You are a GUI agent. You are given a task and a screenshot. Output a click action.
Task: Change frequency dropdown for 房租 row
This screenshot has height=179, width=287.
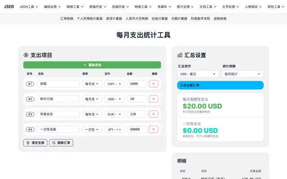pos(92,84)
